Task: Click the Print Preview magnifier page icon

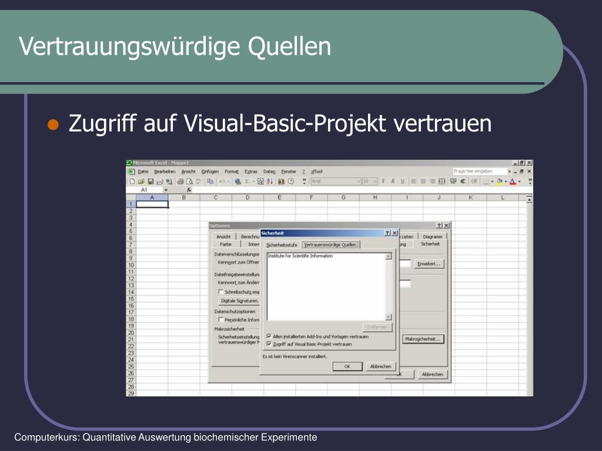Action: [189, 181]
